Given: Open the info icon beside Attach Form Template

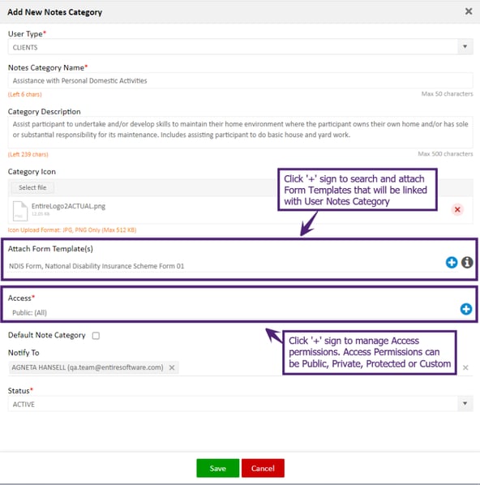Looking at the screenshot, I should [467, 262].
